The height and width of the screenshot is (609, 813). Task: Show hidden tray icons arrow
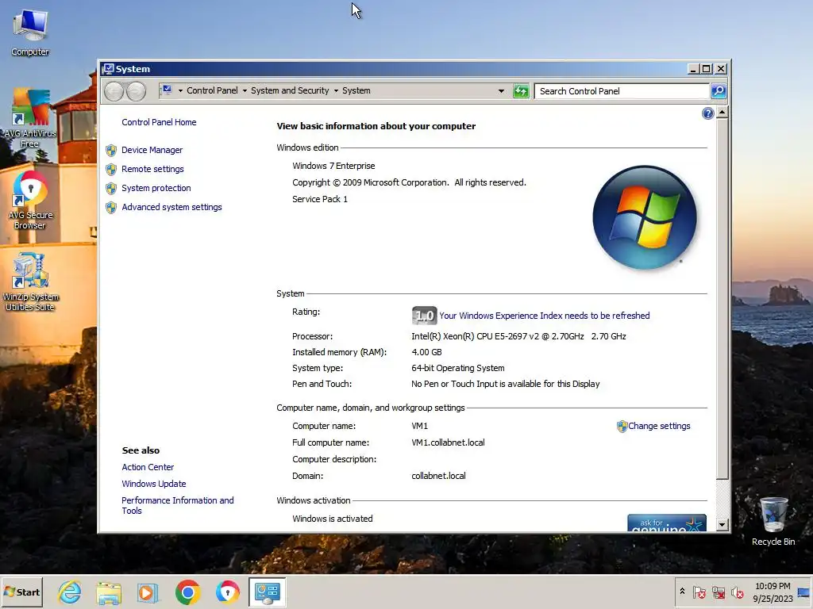pyautogui.click(x=682, y=592)
